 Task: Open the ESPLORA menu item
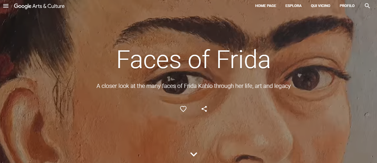(293, 6)
